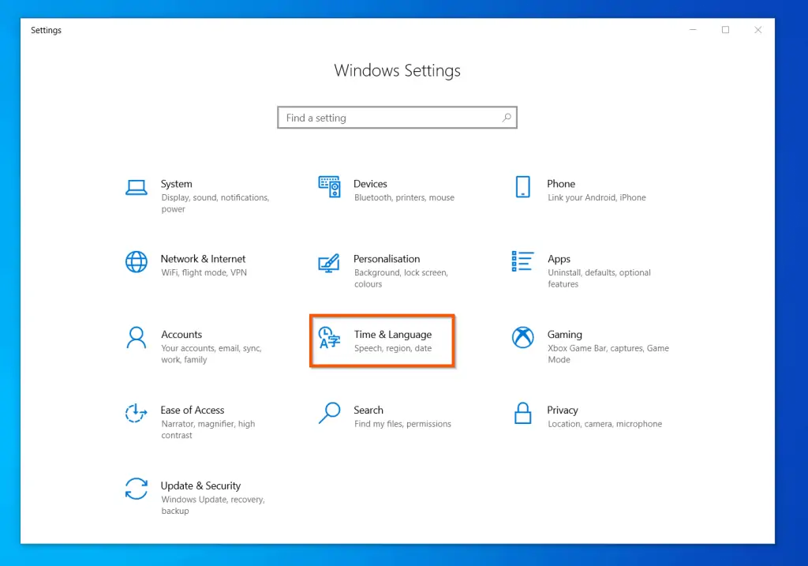Screen dimensions: 808x566
Task: Open Phone settings to link your Android
Action: [522, 187]
